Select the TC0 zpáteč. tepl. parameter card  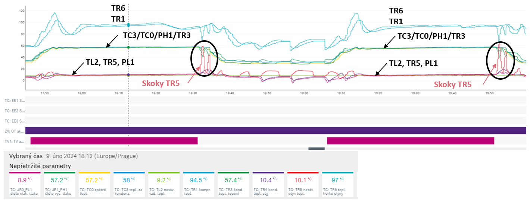click(x=94, y=185)
